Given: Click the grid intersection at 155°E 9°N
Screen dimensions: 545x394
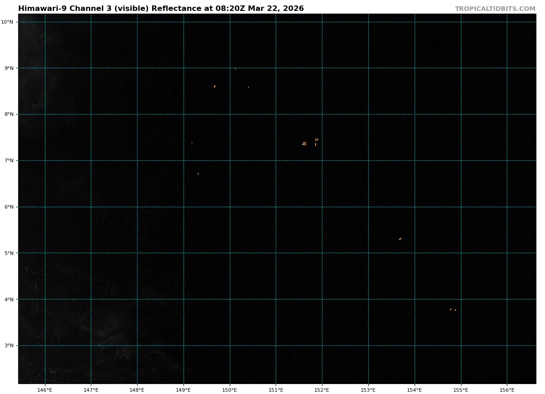Looking at the screenshot, I should (461, 68).
